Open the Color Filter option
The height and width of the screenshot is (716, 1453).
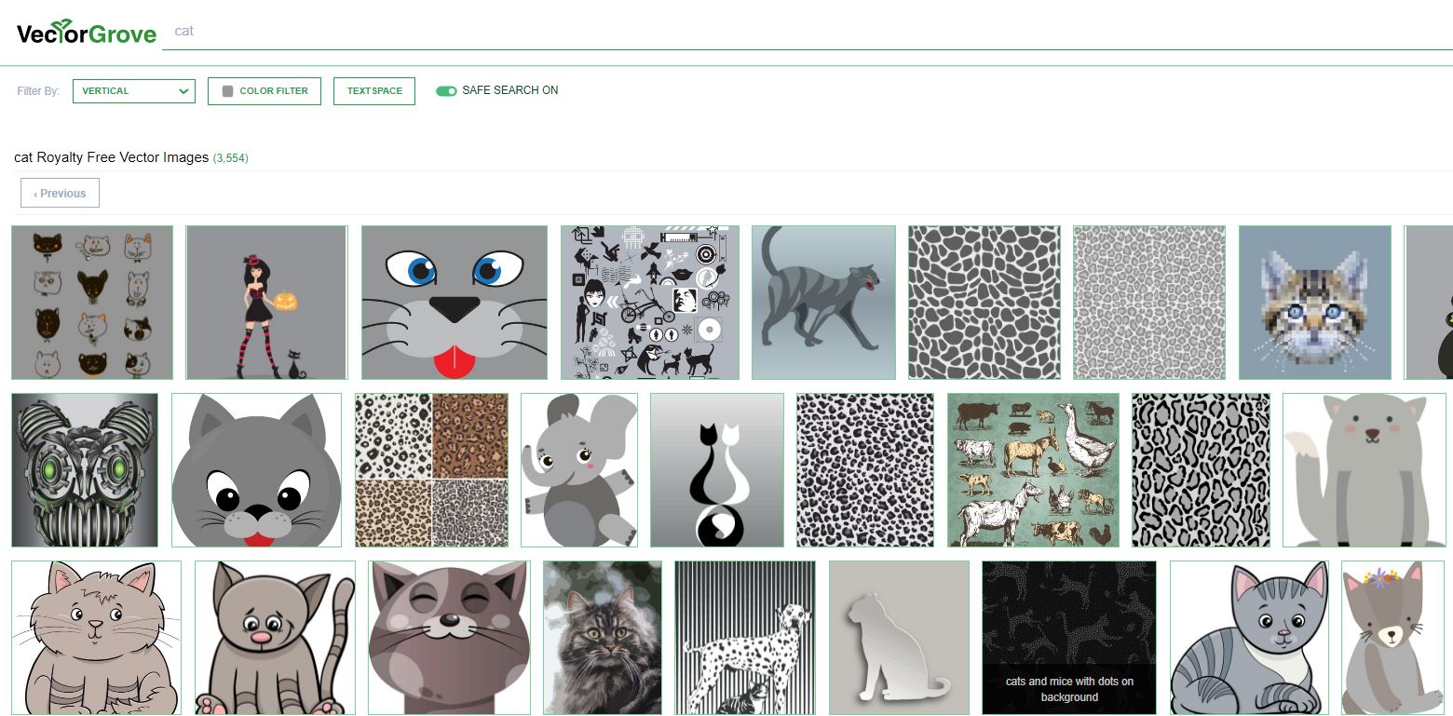coord(265,91)
